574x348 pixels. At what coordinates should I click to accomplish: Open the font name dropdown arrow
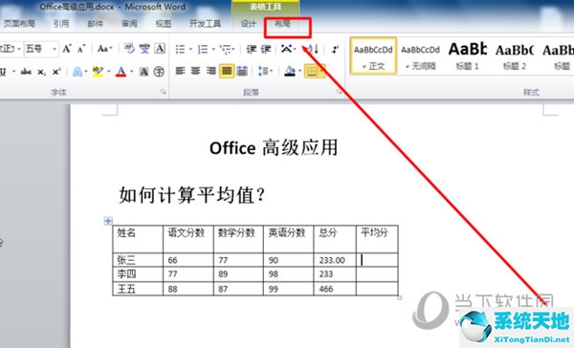coord(19,49)
